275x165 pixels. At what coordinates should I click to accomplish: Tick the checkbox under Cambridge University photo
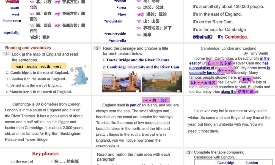click(x=178, y=91)
